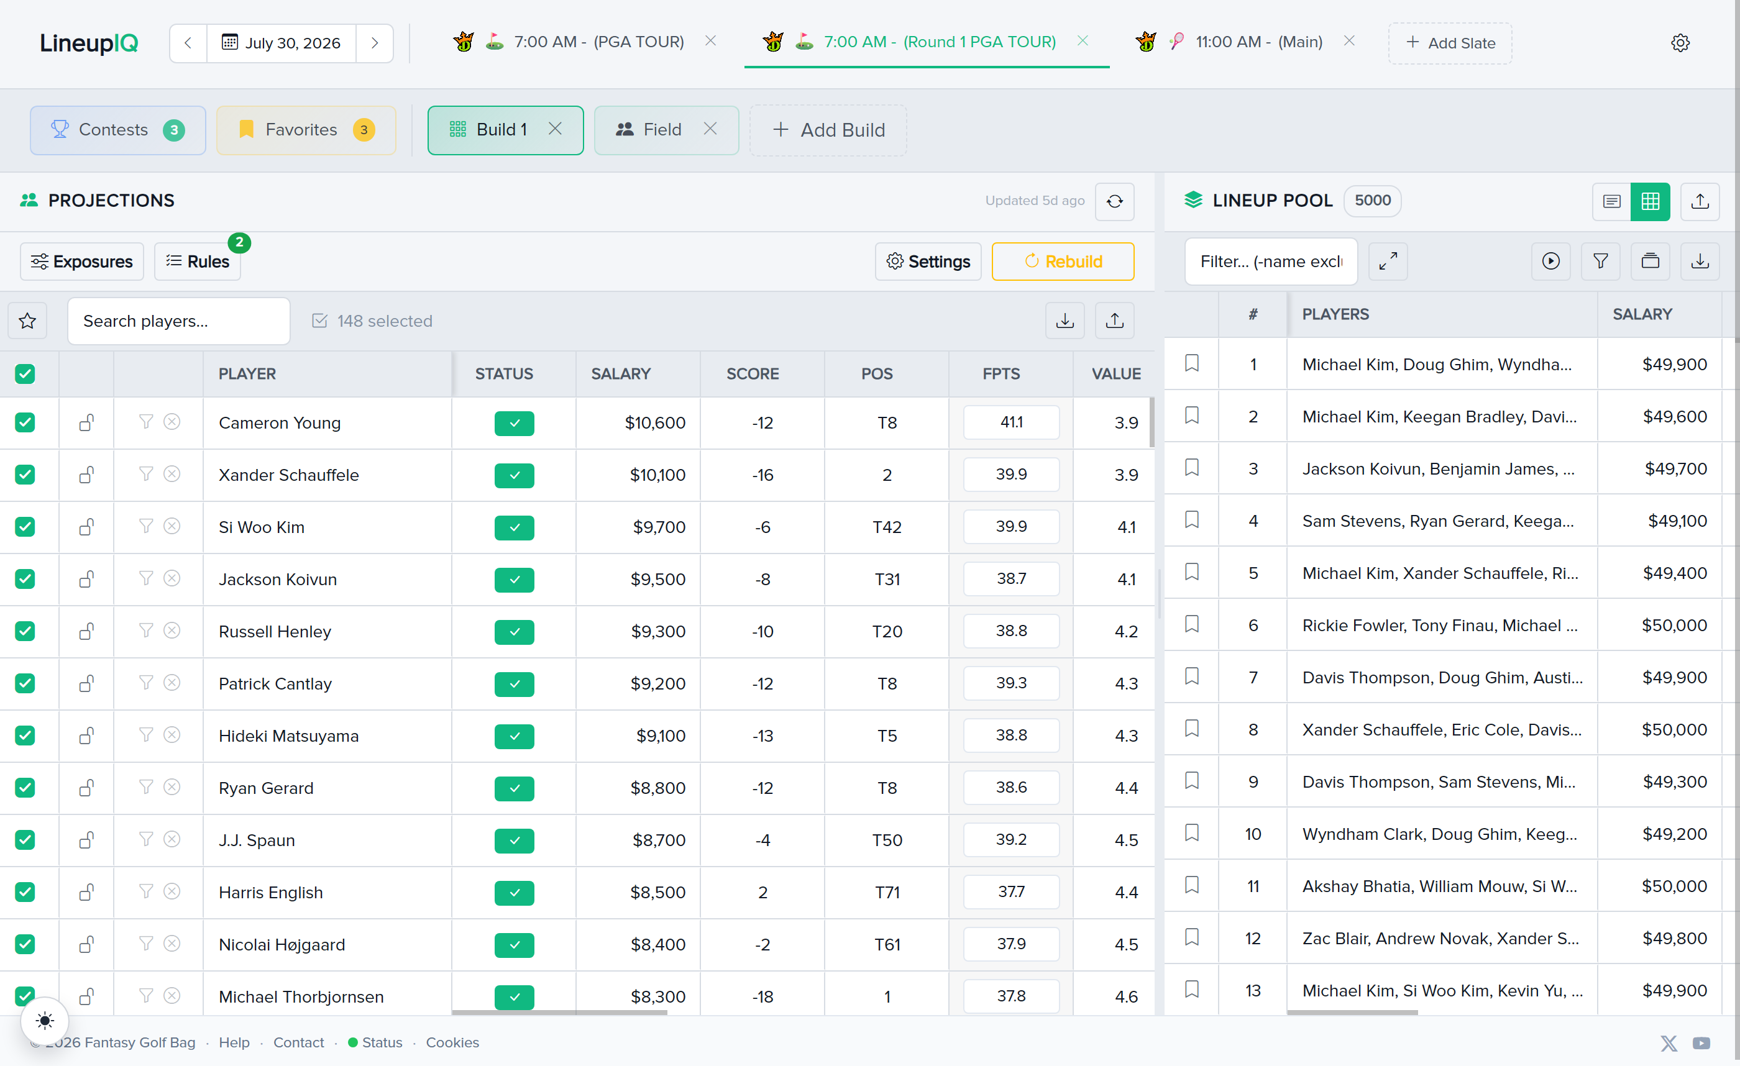
Task: Bookmark lineup number 11
Action: pos(1191,885)
